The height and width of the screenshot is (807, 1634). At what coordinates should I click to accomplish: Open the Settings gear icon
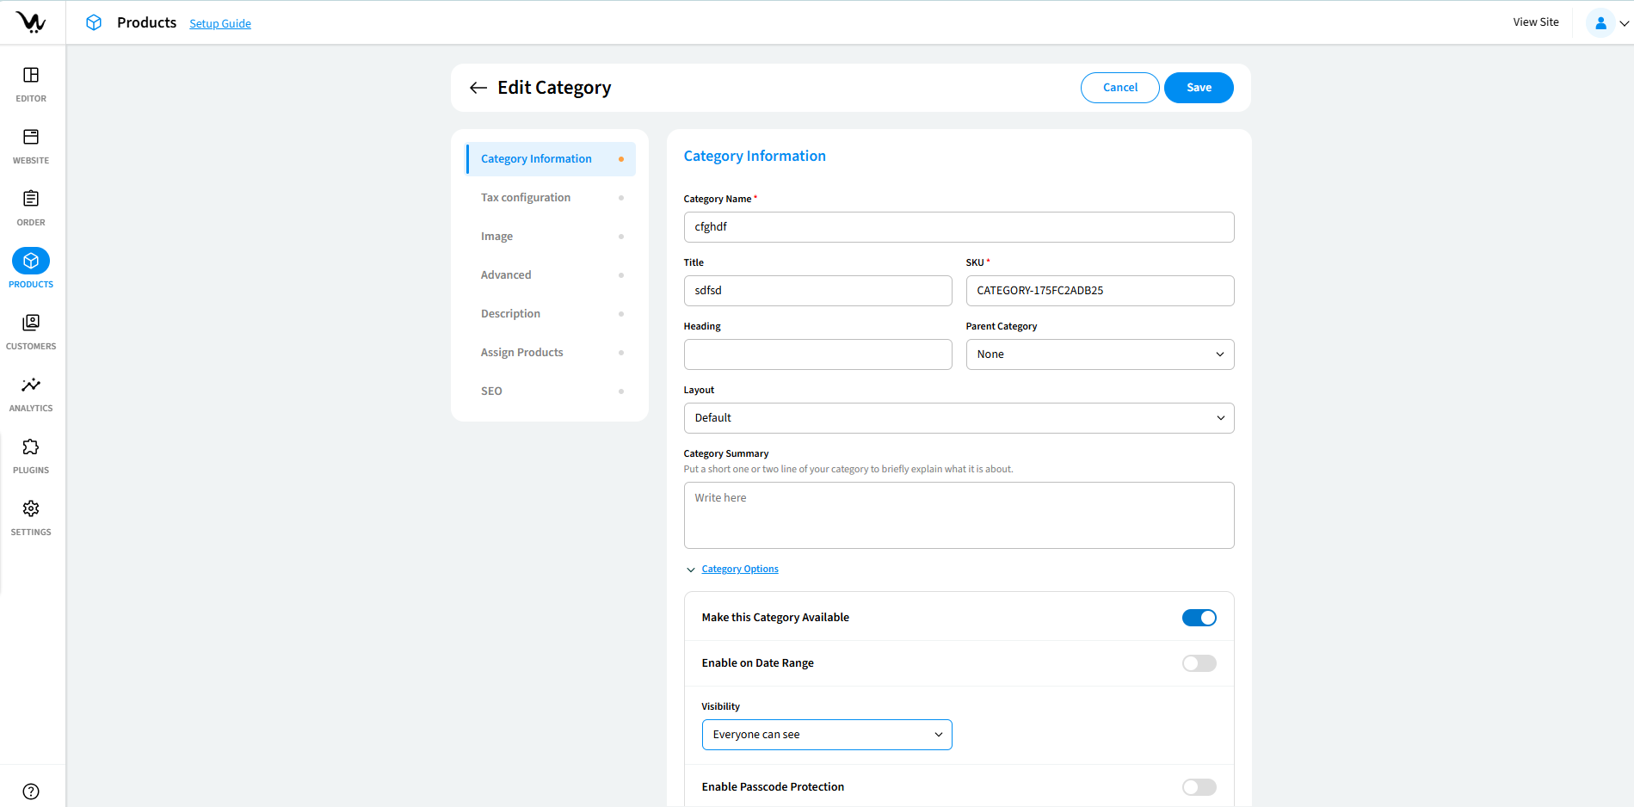31,509
